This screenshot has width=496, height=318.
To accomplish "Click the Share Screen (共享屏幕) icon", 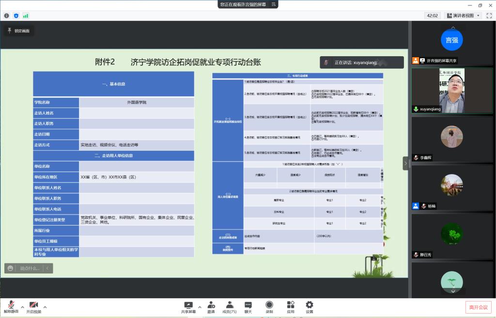I will (188, 305).
